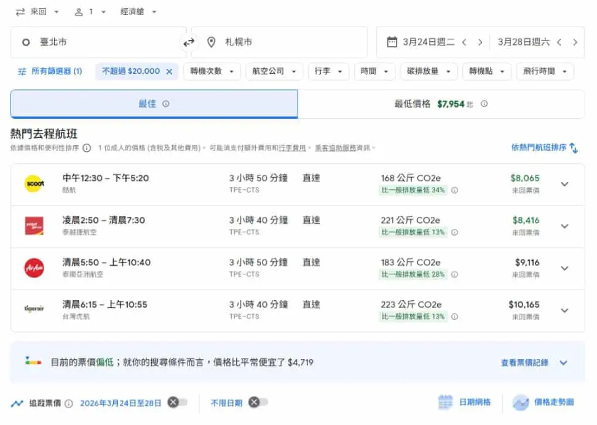Click sort arrows for 依熱門航班排序
This screenshot has height=425, width=597.
pos(574,148)
